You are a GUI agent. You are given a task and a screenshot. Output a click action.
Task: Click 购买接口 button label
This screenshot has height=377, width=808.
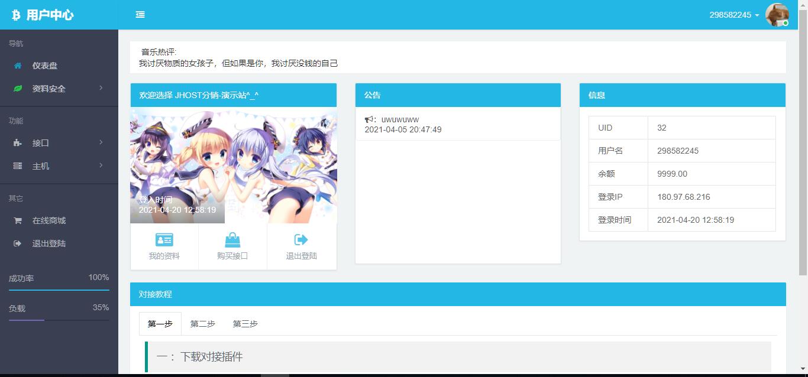pyautogui.click(x=232, y=256)
